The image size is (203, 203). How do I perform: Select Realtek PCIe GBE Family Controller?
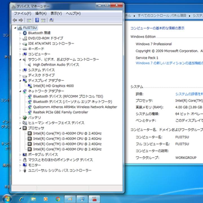coord(61,112)
